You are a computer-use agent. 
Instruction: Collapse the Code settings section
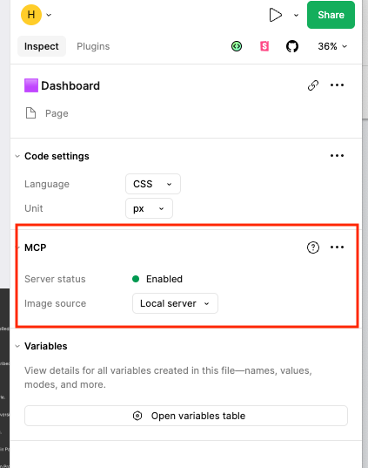click(17, 156)
